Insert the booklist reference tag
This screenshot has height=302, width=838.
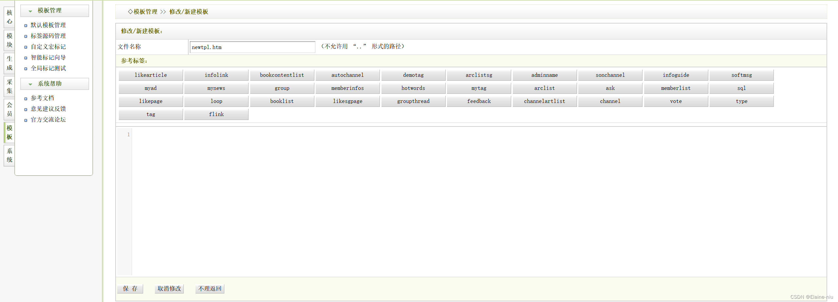click(x=282, y=101)
